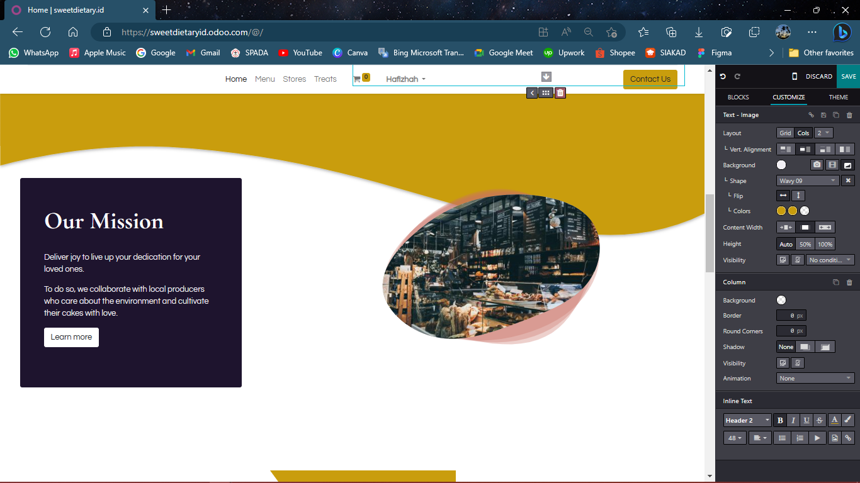Screen dimensions: 860x483
Task: Hide Column on desktop
Action: coord(783,363)
